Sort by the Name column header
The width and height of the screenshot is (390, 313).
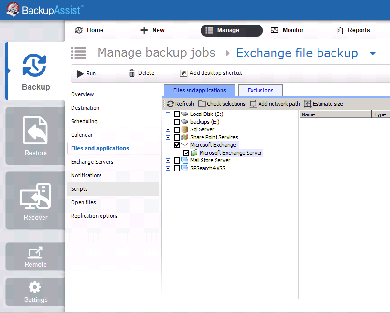(x=335, y=114)
